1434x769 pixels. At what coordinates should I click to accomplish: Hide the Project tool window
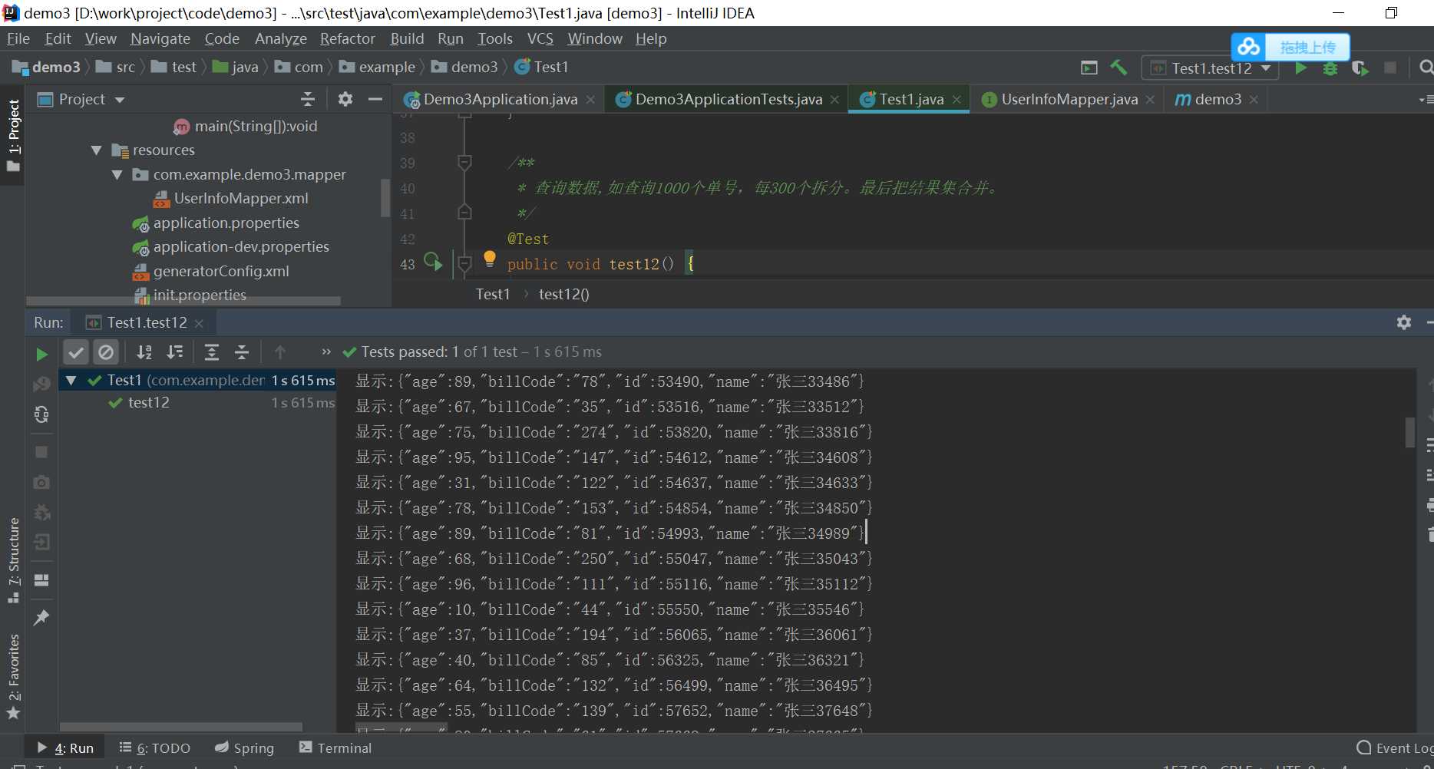tap(375, 98)
